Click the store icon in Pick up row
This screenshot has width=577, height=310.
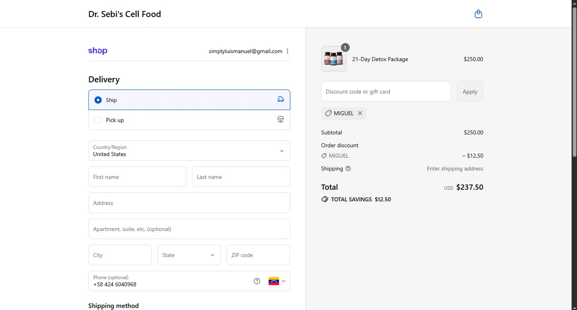(280, 119)
